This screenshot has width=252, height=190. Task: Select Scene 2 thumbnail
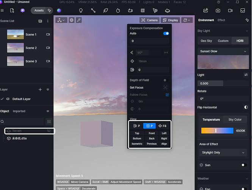tap(16, 48)
